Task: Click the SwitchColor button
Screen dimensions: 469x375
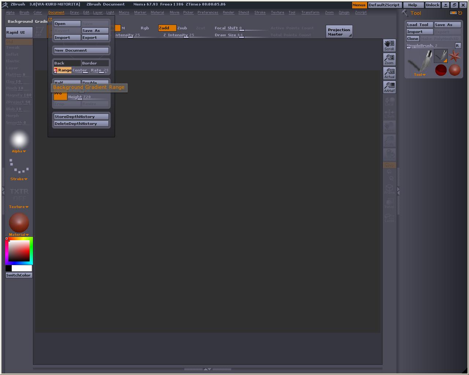Action: coord(19,275)
